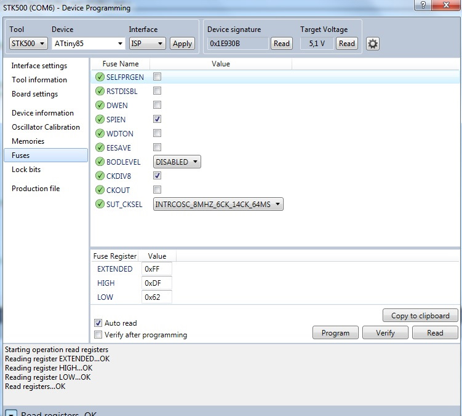The height and width of the screenshot is (416, 462).
Task: Click the LOW fuse register value field
Action: click(157, 297)
